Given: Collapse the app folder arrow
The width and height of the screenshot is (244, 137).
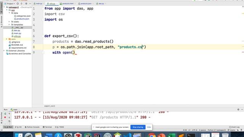Looking at the screenshot, I should [7, 10].
